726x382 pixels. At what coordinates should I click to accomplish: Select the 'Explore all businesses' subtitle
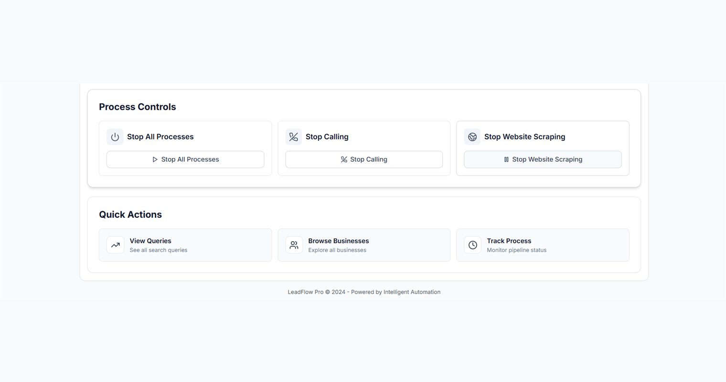(x=337, y=250)
